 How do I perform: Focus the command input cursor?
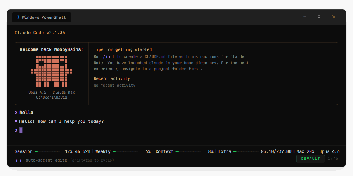(21, 130)
